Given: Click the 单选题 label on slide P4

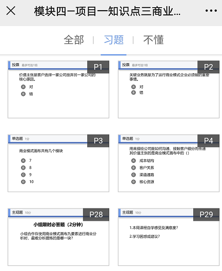Looking at the screenshot, I should (x=128, y=139).
